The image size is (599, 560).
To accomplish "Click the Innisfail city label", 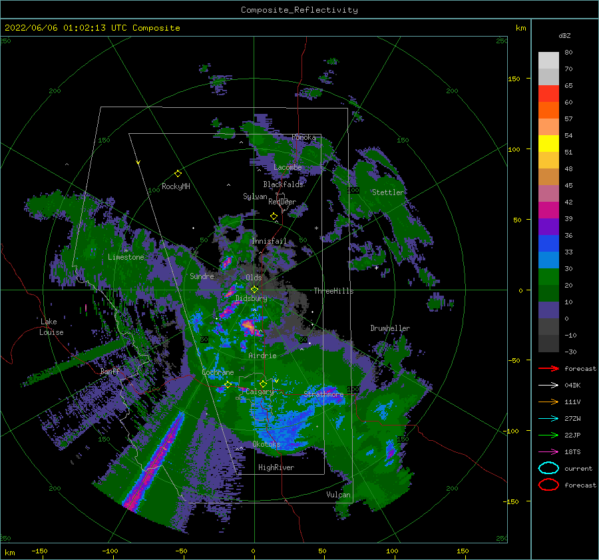I will tap(270, 241).
